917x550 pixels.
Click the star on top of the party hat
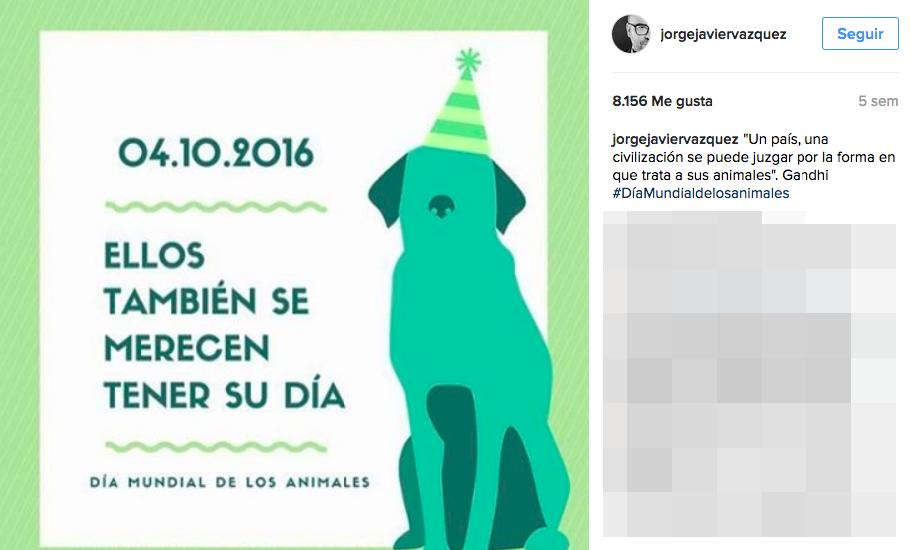468,61
